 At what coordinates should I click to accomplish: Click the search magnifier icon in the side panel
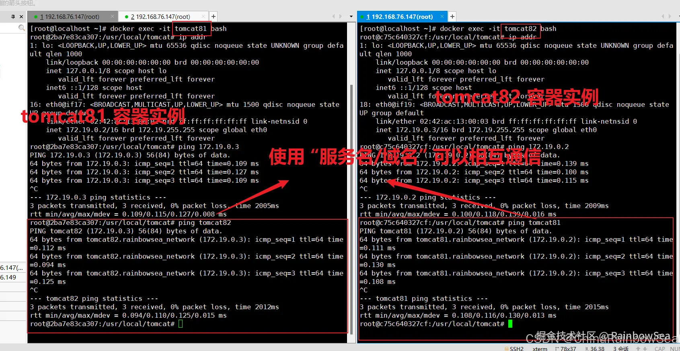pos(22,28)
